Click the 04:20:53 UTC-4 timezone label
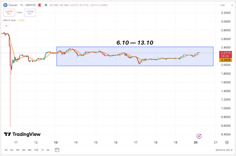 (x=224, y=150)
